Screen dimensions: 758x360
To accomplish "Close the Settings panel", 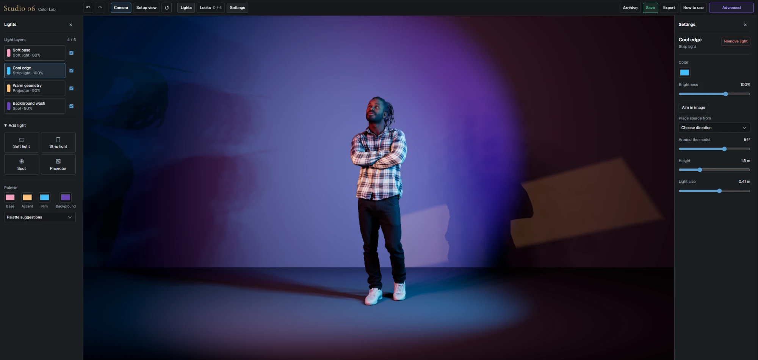I will [x=745, y=25].
